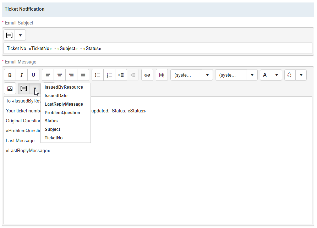
Task: Insert image into email message
Action: pos(10,89)
